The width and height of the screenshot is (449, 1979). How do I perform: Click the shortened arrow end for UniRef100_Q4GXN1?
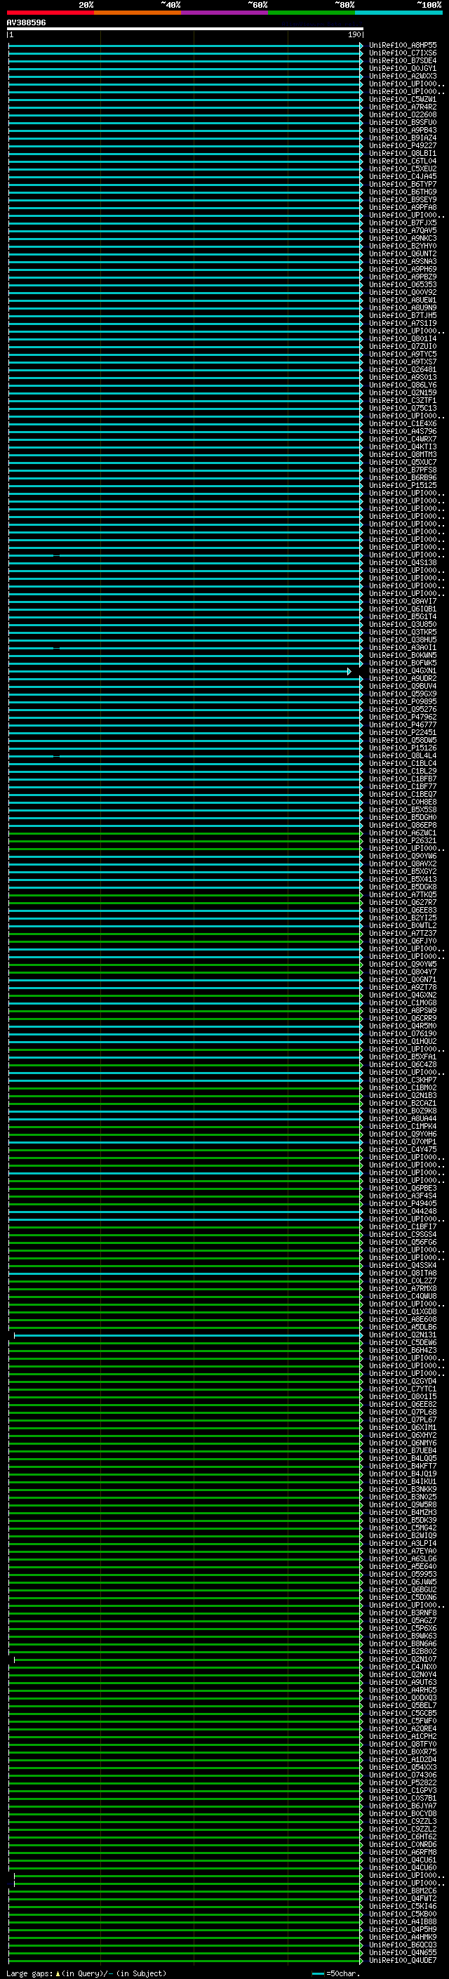tap(349, 671)
